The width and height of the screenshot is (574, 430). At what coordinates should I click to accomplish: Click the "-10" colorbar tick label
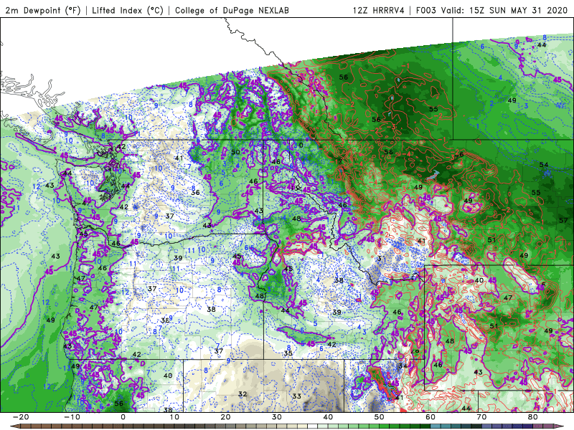coord(72,417)
